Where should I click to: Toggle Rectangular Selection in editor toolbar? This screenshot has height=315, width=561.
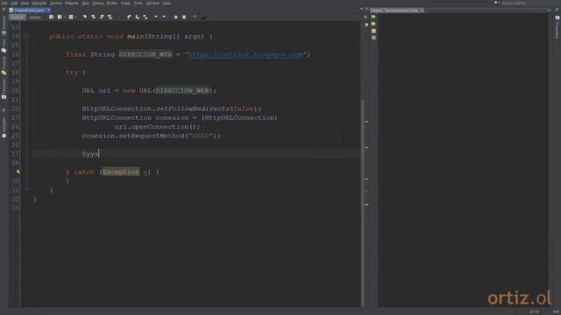point(119,17)
